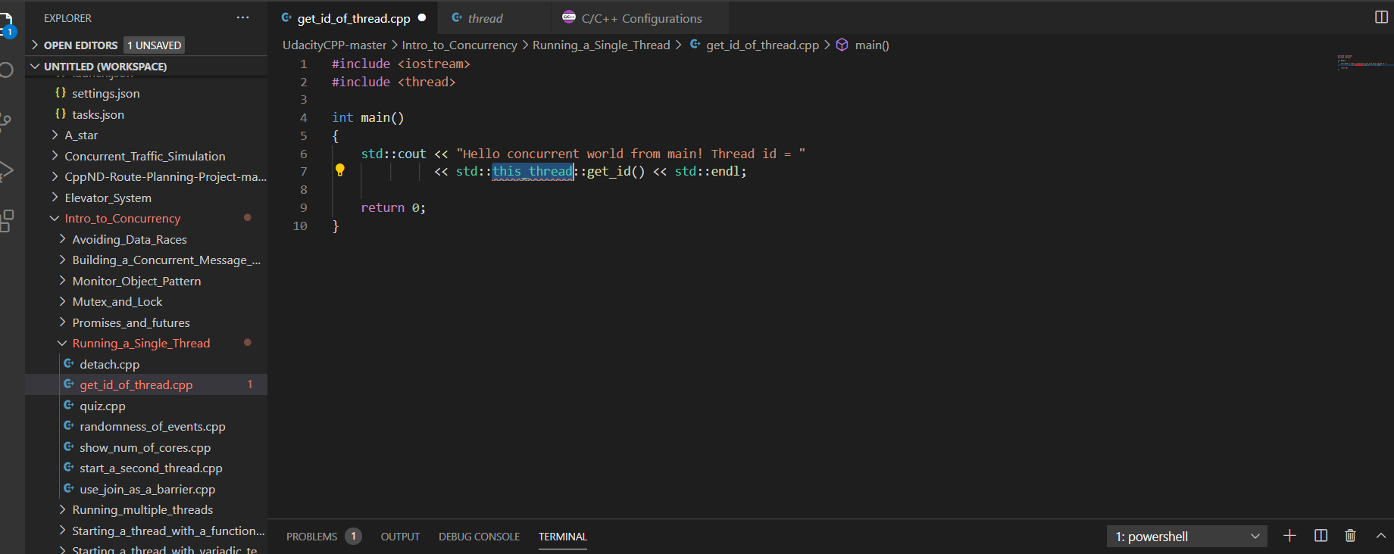Open detach.cpp in the explorer
The height and width of the screenshot is (554, 1394).
coord(109,365)
